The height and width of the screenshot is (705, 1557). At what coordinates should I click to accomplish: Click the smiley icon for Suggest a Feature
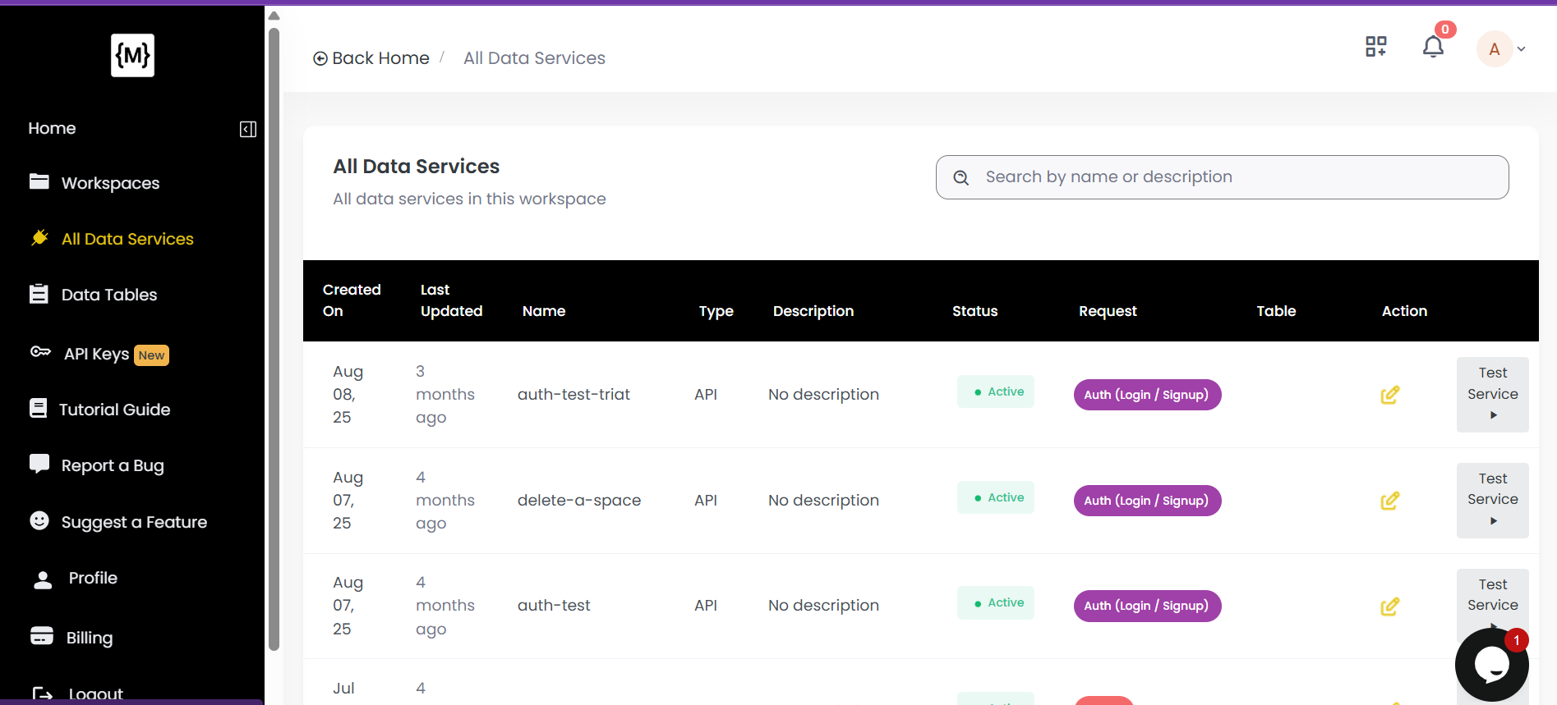(39, 520)
